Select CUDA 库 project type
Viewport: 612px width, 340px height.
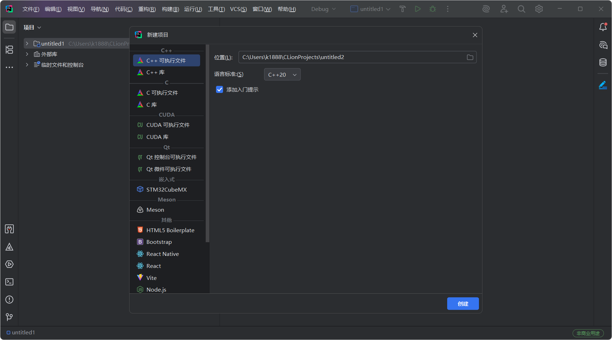click(167, 137)
